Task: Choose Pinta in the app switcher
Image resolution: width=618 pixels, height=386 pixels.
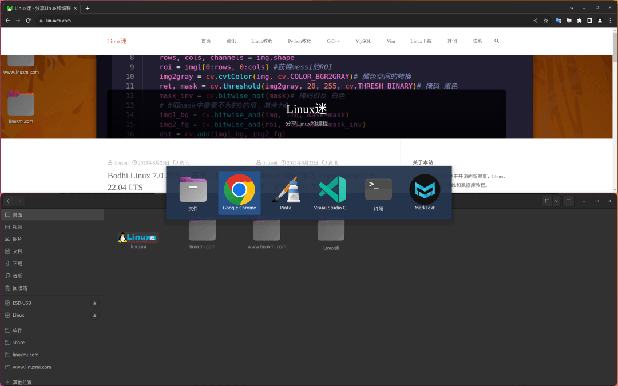Action: [x=286, y=193]
